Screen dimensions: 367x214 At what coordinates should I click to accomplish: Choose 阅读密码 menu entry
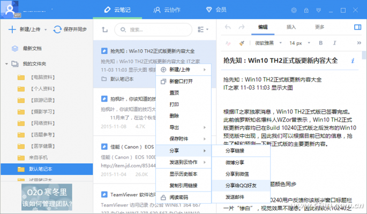click(x=183, y=197)
